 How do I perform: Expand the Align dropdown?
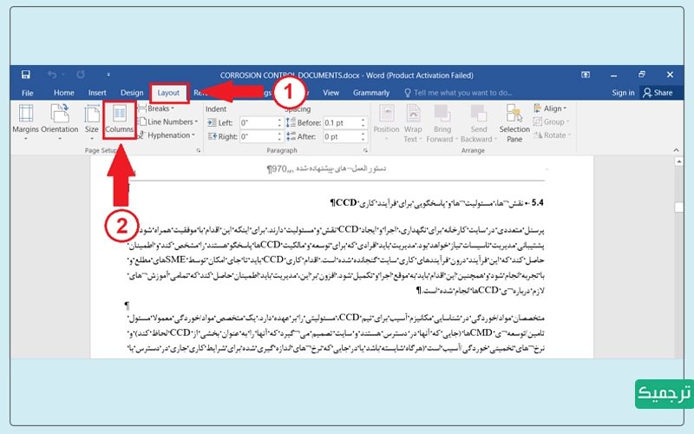pos(550,108)
